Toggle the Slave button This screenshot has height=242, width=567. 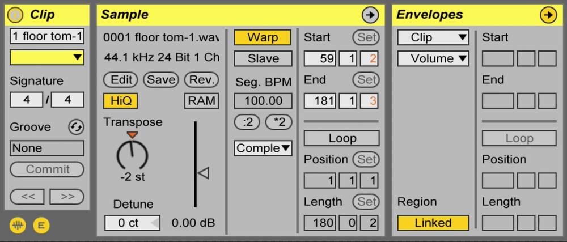pos(263,58)
